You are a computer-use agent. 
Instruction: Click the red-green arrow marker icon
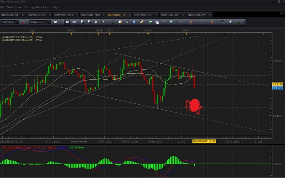(212, 22)
